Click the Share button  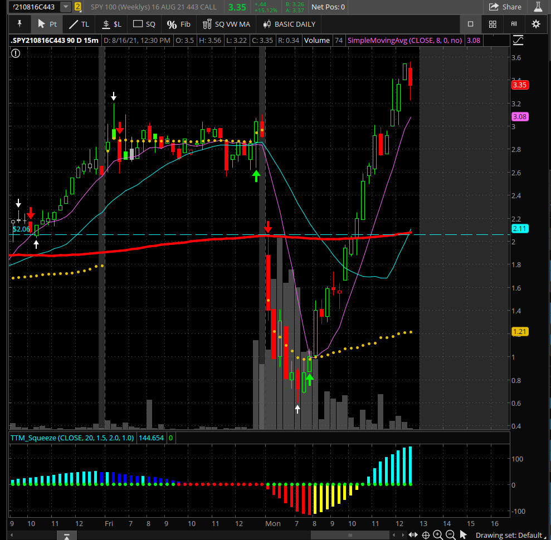[x=505, y=7]
